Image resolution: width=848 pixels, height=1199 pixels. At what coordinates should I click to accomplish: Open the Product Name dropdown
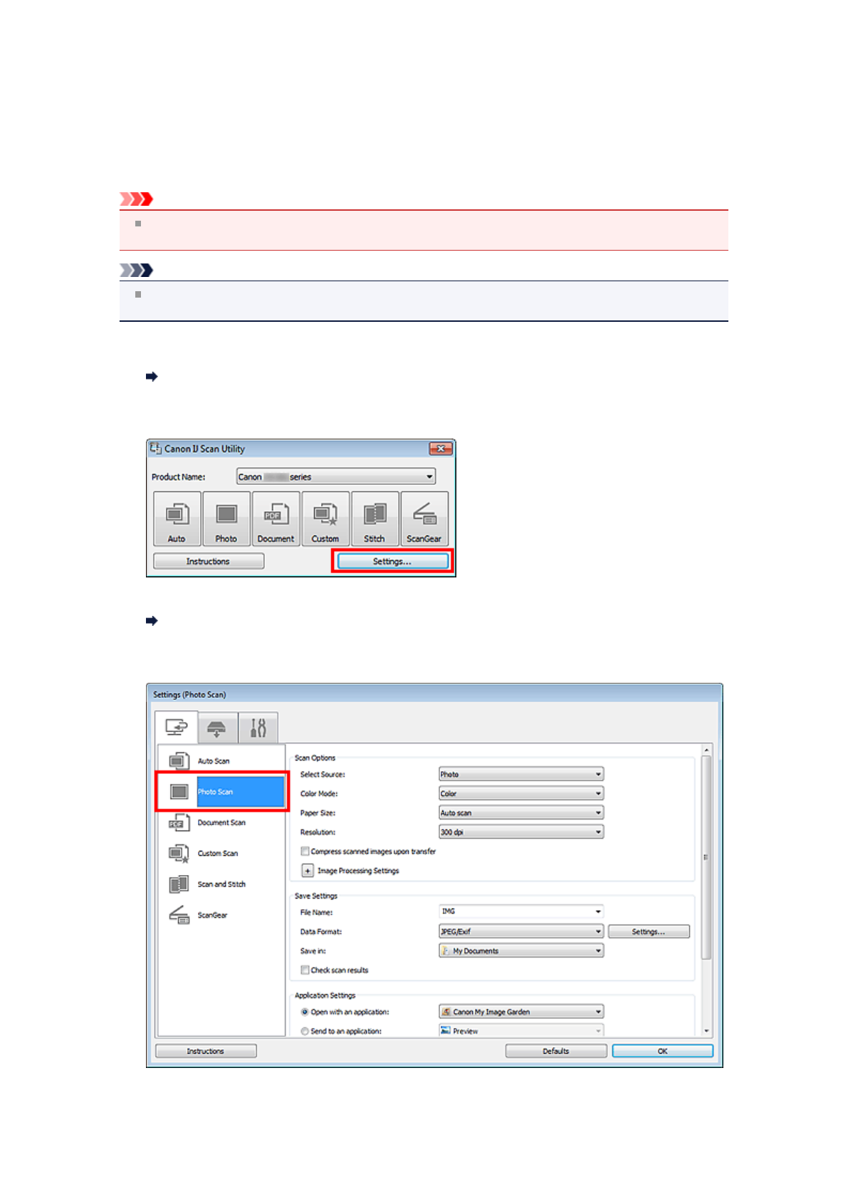335,477
